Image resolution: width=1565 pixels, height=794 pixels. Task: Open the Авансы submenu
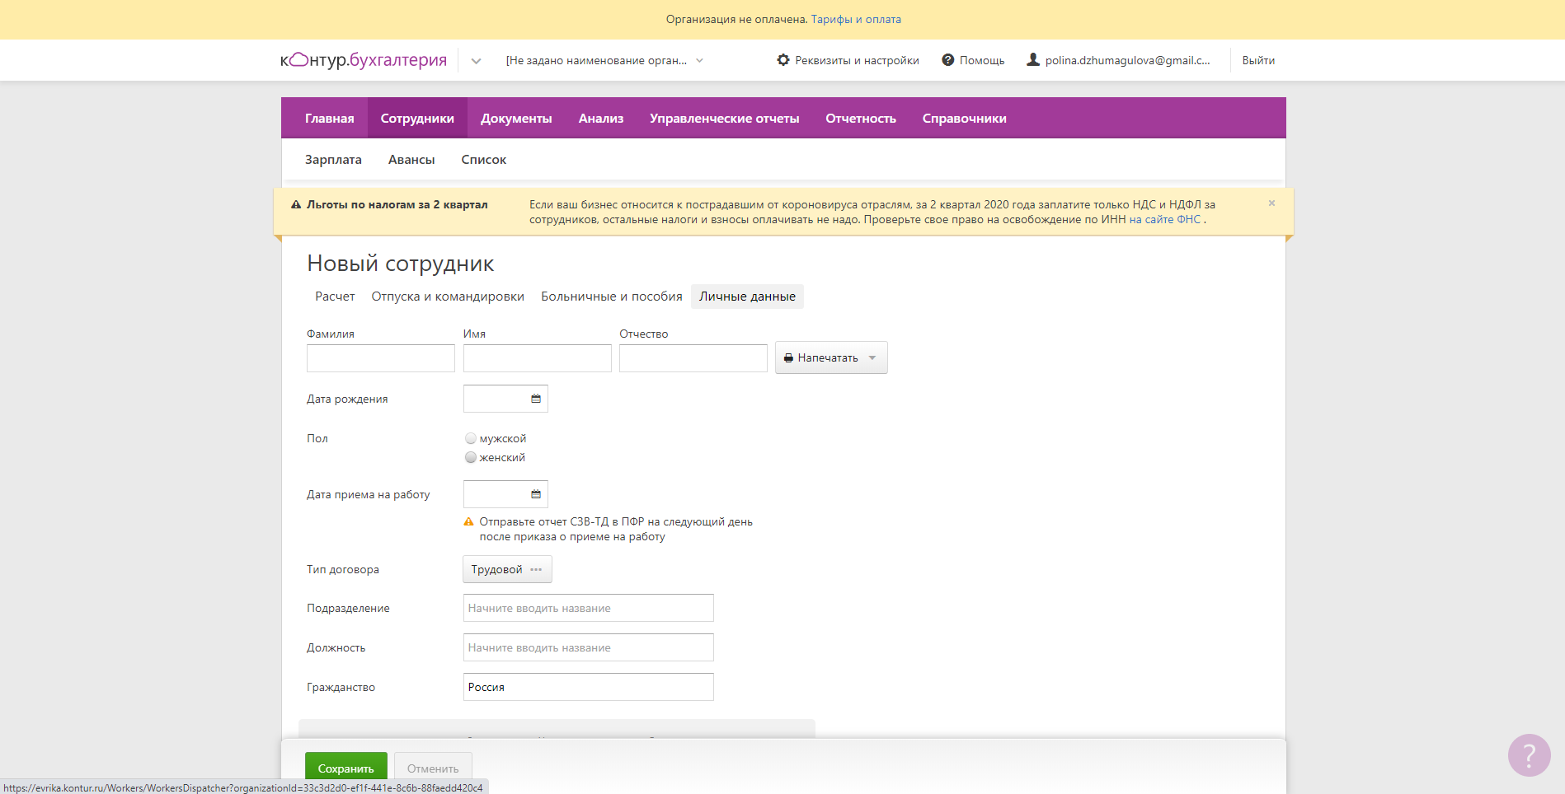[x=411, y=160]
